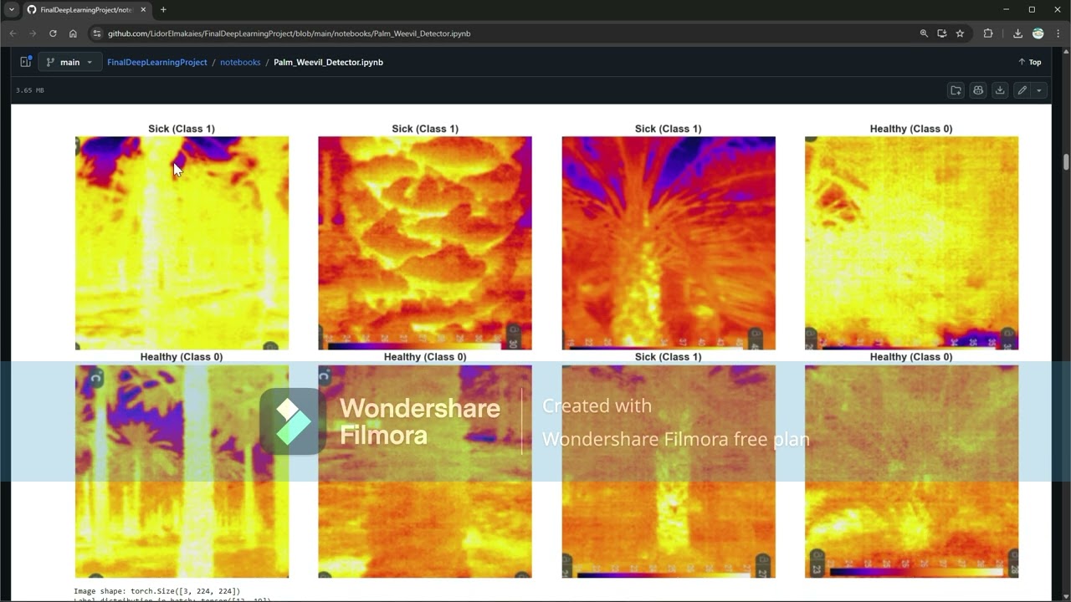Minimize the Chrome window

(x=1006, y=10)
